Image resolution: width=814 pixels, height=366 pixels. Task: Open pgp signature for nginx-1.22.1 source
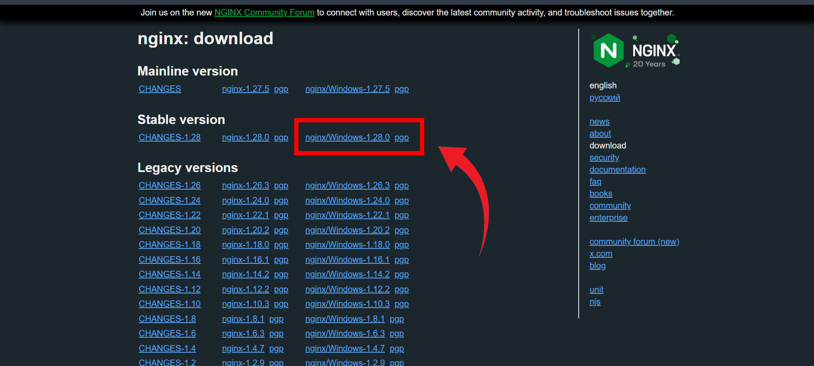pyautogui.click(x=281, y=215)
